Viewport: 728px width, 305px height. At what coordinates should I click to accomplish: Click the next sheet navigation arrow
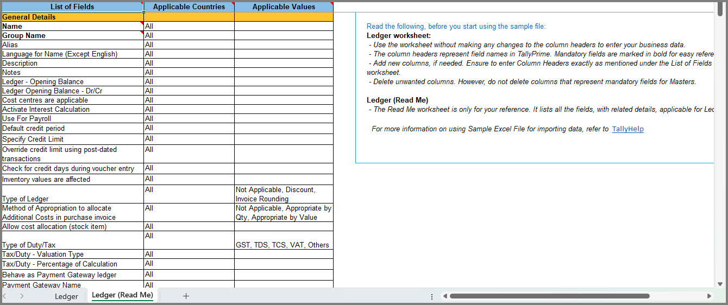[22, 296]
